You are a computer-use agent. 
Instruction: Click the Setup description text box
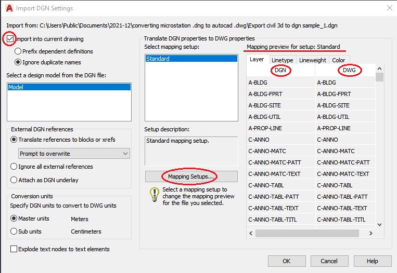click(x=191, y=151)
